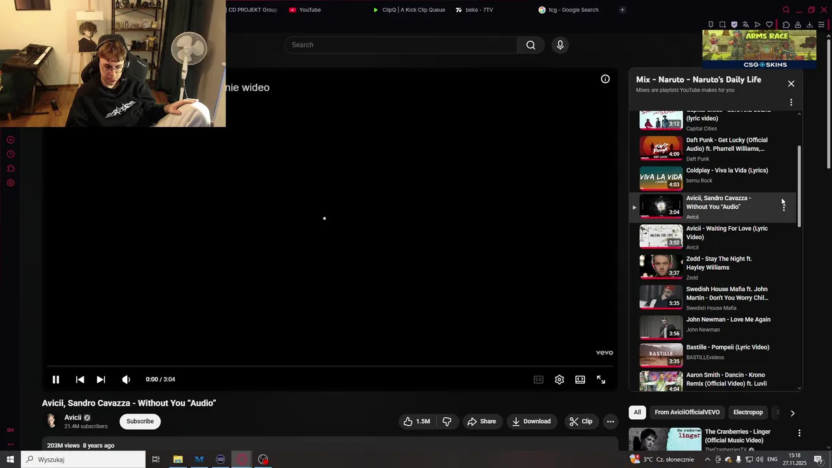Go to previous video in player
Image resolution: width=832 pixels, height=468 pixels.
tap(80, 380)
